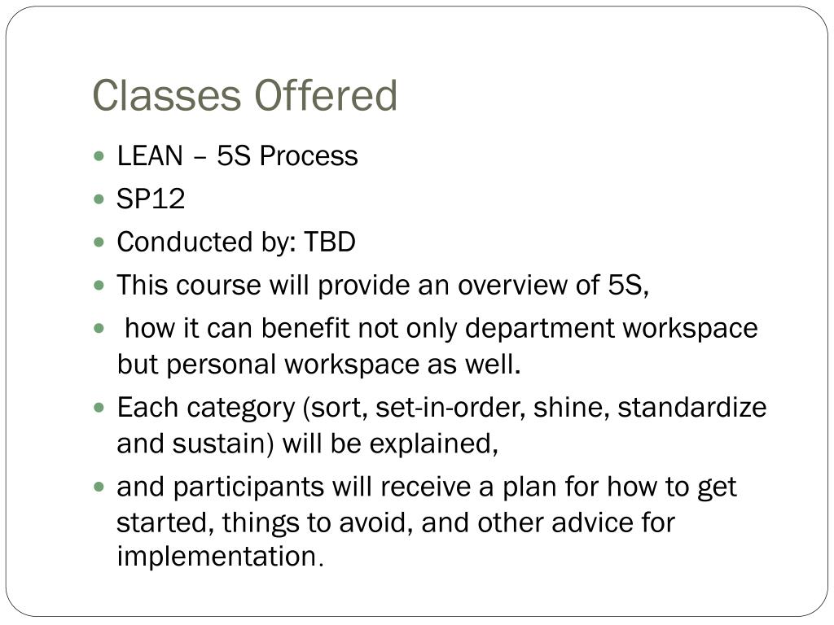
Task: Click the green bullet beside 'Each category'
Action: [99, 408]
